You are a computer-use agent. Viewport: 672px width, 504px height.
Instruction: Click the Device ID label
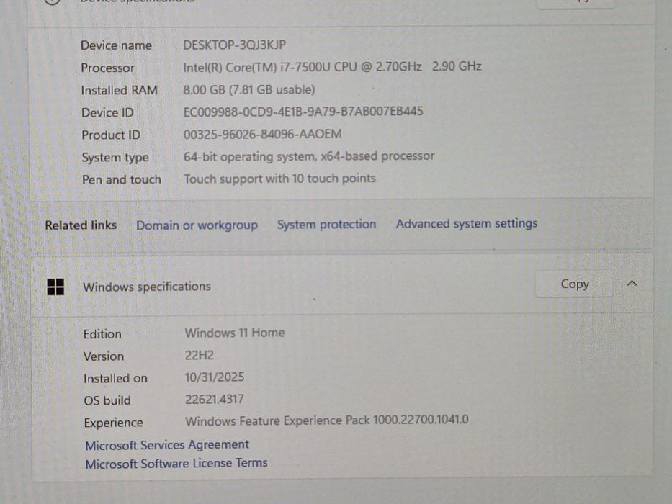(107, 113)
